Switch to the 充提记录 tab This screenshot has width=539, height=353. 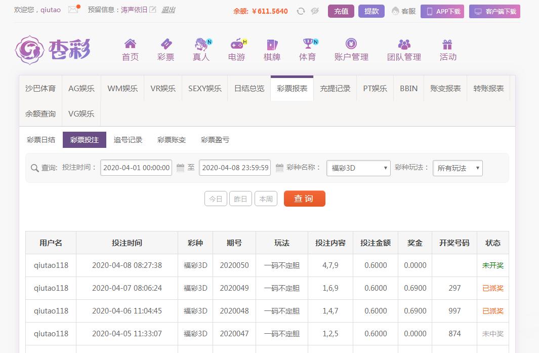pyautogui.click(x=335, y=88)
